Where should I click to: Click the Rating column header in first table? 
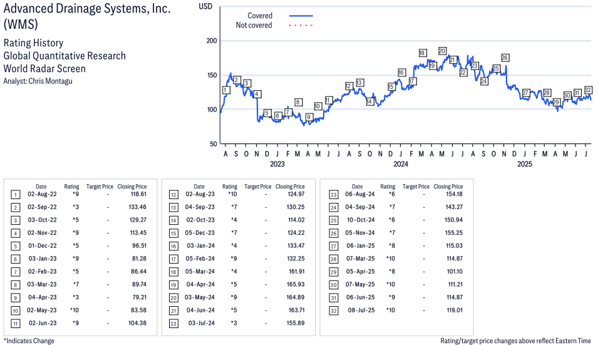tap(71, 187)
